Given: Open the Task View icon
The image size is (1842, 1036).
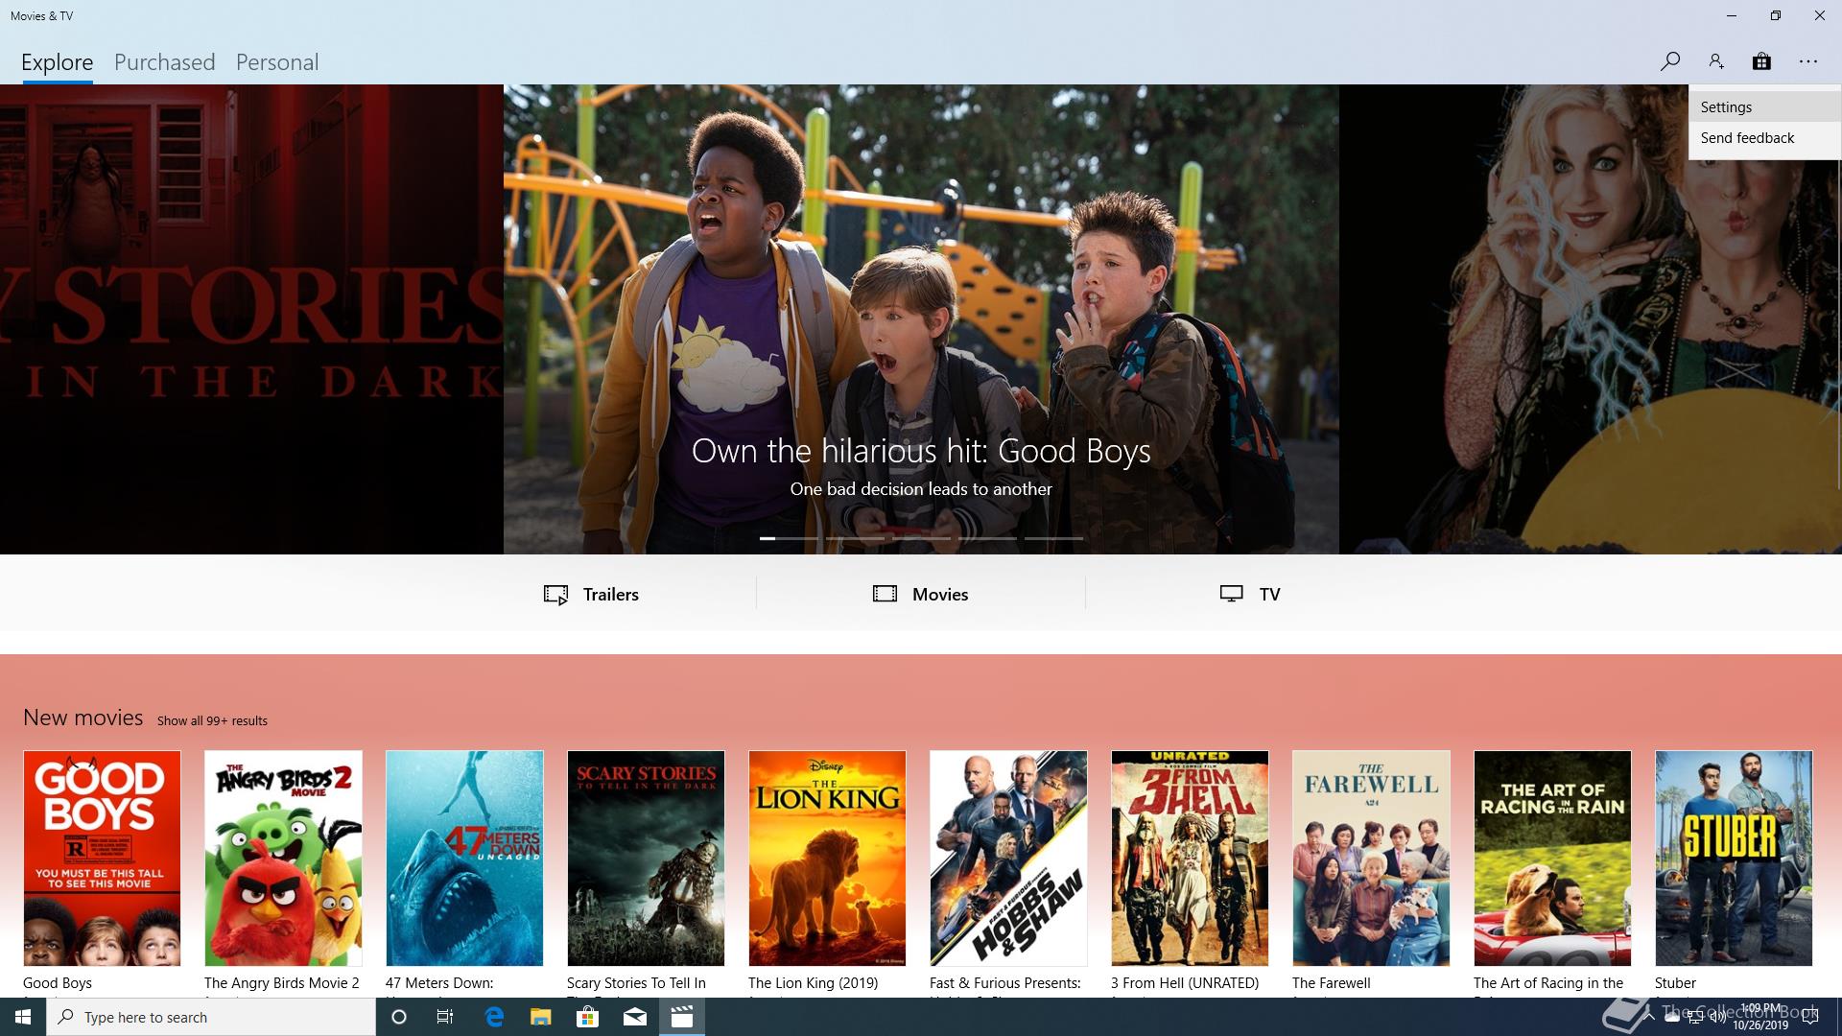Looking at the screenshot, I should coord(445,1017).
